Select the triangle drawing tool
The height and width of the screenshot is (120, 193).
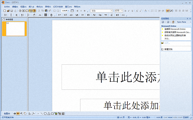(49, 114)
